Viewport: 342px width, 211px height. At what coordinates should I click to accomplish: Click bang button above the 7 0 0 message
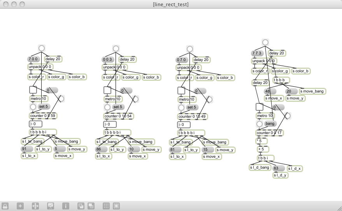pos(42,48)
